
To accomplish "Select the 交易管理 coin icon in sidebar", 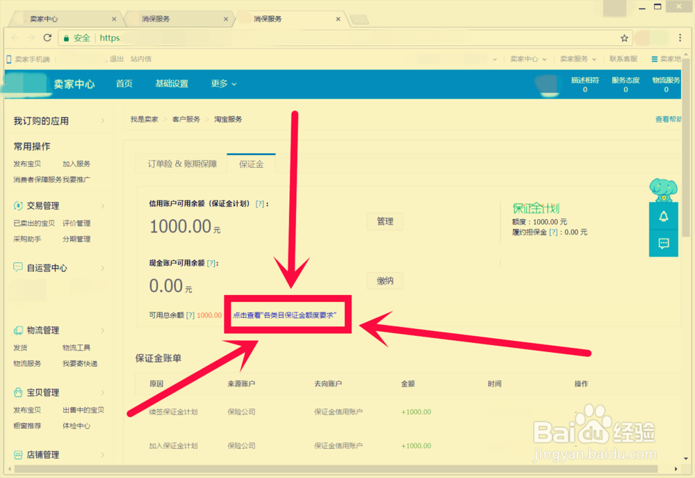I will (17, 205).
